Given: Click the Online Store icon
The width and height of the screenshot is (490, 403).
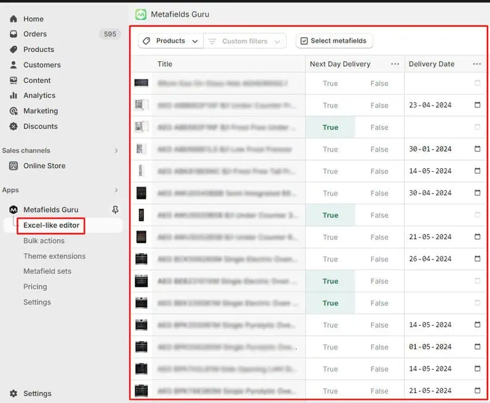Looking at the screenshot, I should [14, 166].
